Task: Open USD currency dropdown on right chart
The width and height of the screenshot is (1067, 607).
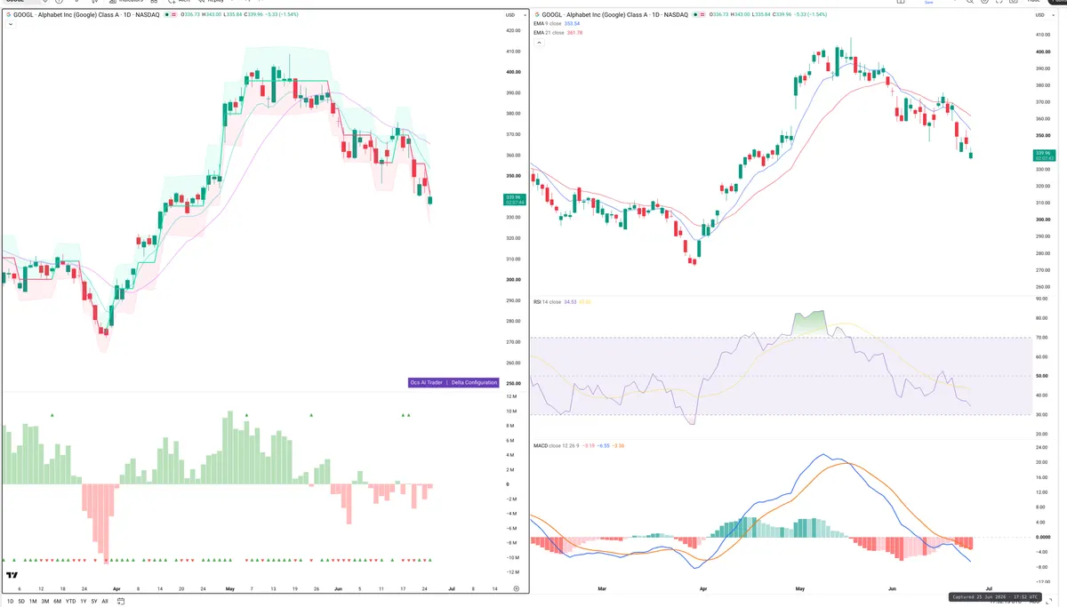Action: (x=1043, y=15)
